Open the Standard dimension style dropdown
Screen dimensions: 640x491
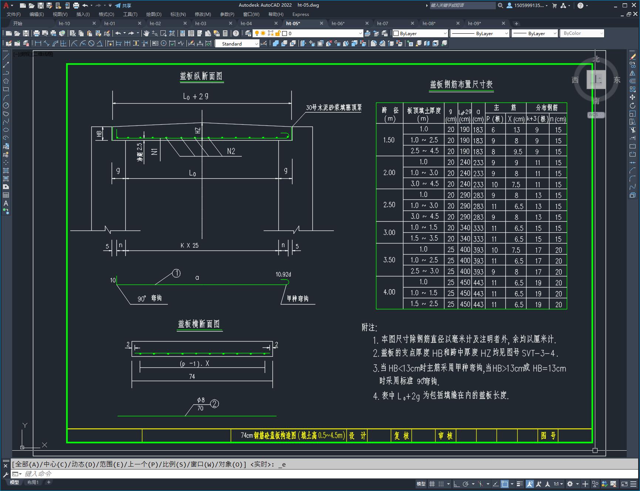point(257,44)
